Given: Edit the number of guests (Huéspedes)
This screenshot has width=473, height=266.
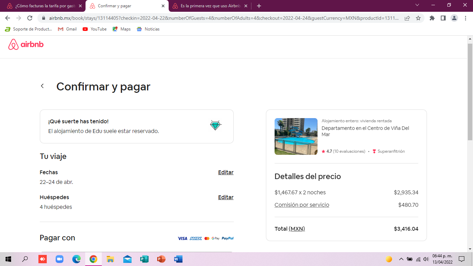Looking at the screenshot, I should point(225,197).
